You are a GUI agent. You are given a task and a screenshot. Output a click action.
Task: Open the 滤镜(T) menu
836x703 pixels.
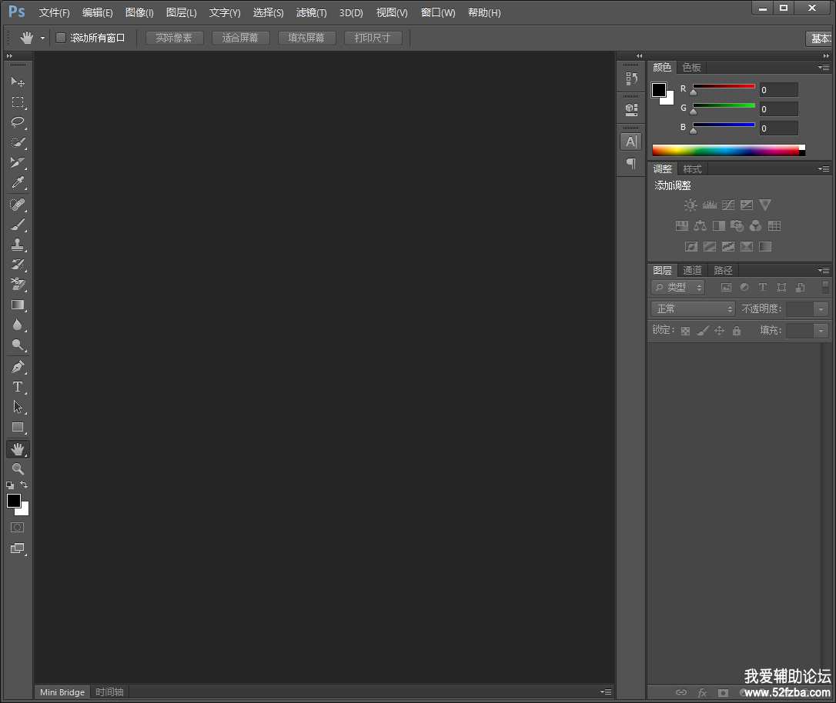click(311, 13)
